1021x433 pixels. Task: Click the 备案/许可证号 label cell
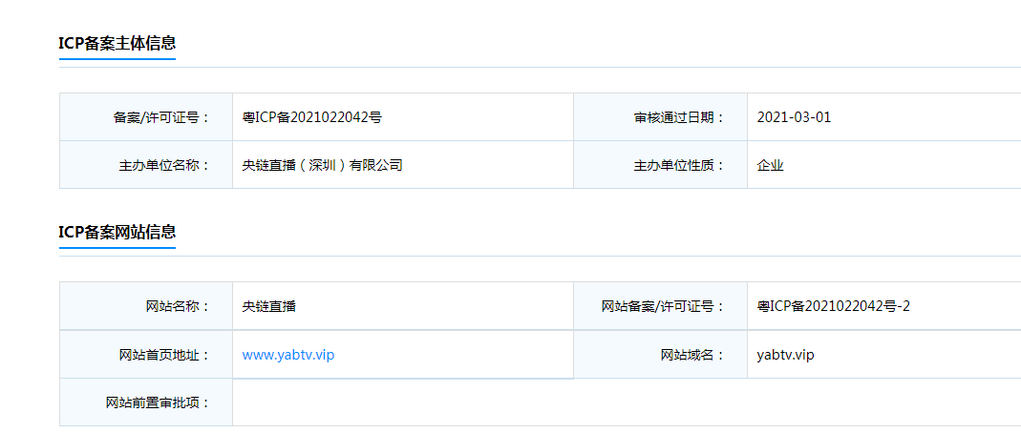point(146,117)
